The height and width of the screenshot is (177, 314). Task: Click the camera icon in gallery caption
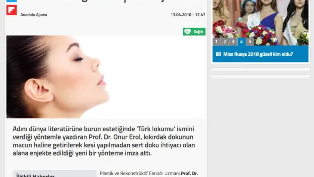click(218, 54)
